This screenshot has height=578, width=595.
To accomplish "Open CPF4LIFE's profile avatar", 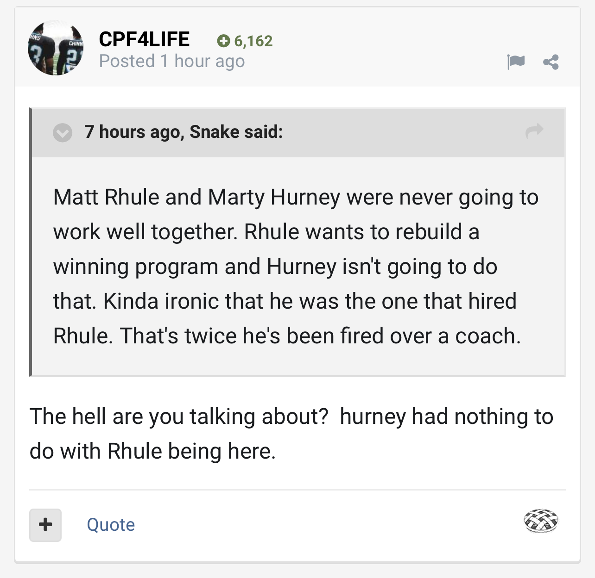I will pos(56,48).
